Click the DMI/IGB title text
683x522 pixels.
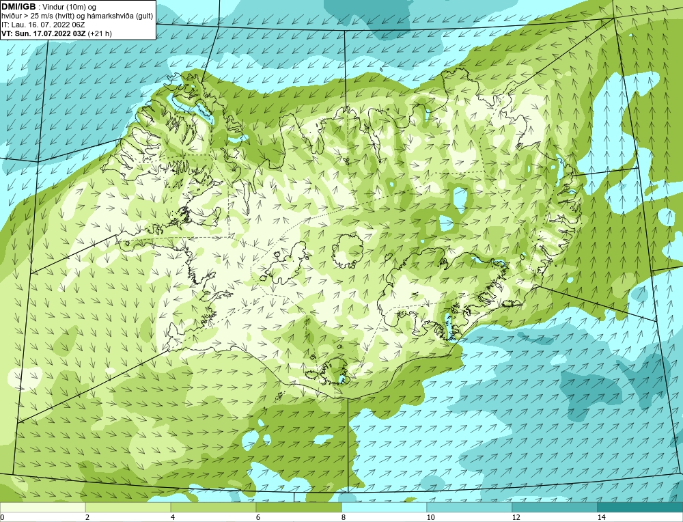pyautogui.click(x=18, y=7)
